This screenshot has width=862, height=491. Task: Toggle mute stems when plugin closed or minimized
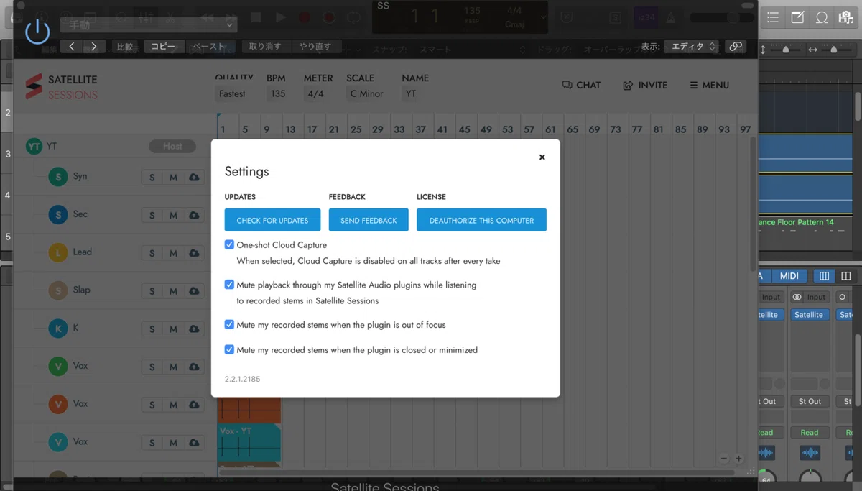[x=229, y=349]
